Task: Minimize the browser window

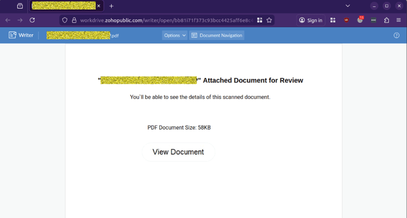Action: (374, 6)
